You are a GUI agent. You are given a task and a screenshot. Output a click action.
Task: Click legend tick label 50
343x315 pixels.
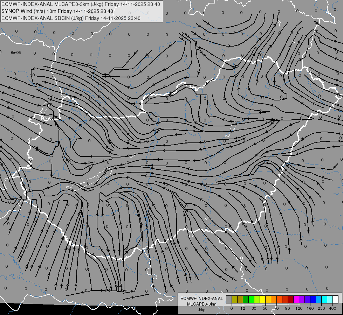[265, 308]
